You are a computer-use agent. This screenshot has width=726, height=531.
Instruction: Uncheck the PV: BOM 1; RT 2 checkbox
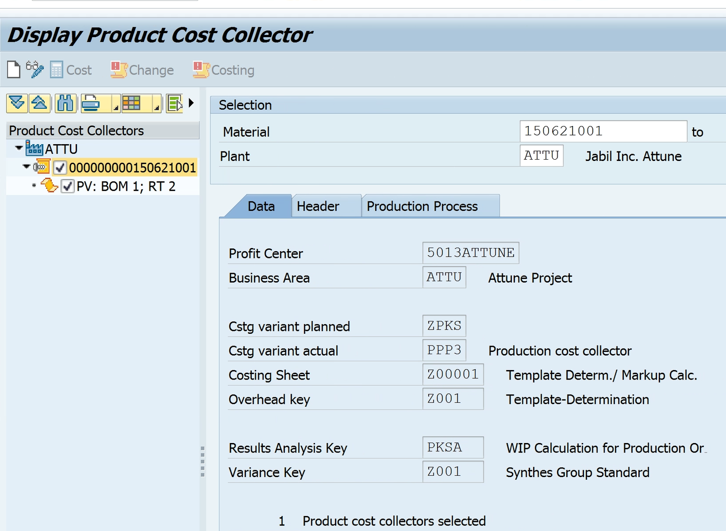pos(67,186)
